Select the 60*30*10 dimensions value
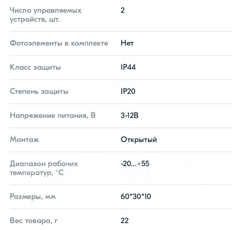235x230 pixels. [136, 197]
